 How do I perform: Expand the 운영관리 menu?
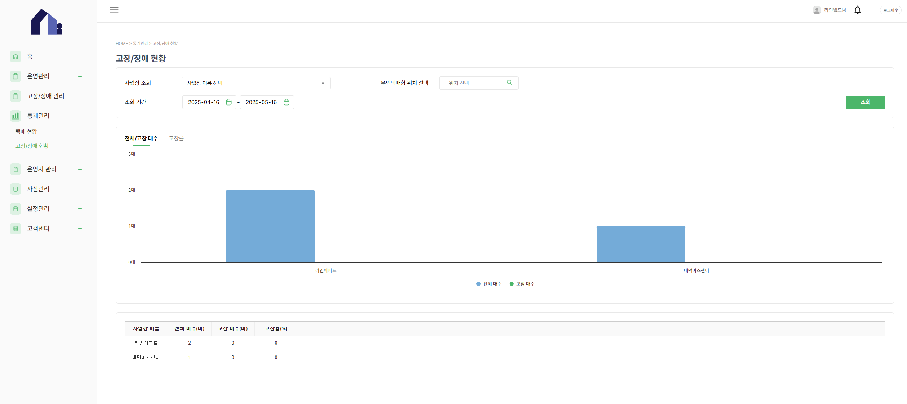point(80,76)
